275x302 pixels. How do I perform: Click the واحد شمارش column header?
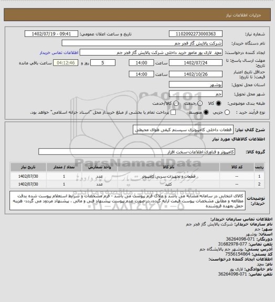click(x=100, y=167)
